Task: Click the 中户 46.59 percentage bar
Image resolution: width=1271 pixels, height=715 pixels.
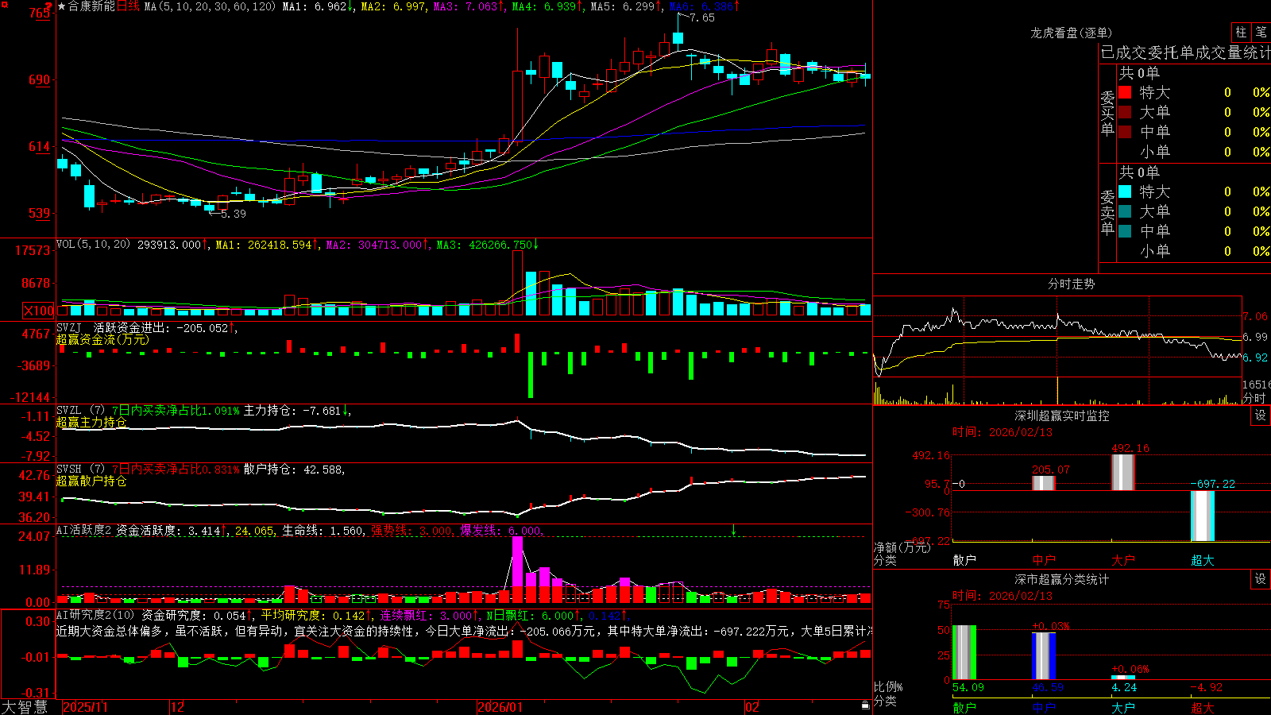Action: click(x=1044, y=655)
